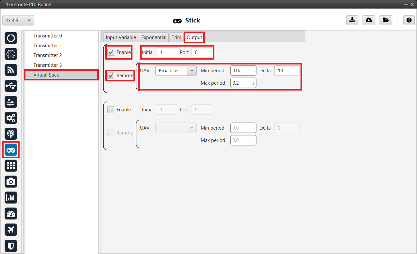Viewport: 417px width, 254px height.
Task: Click the sliders control sidebar icon
Action: click(x=11, y=102)
